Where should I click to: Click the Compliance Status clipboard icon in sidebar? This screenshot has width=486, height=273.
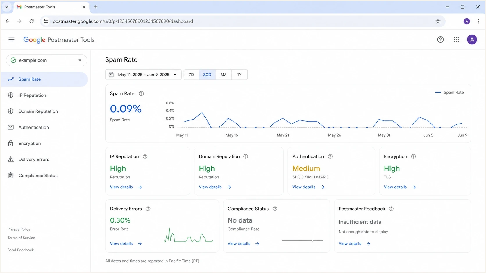click(x=11, y=175)
